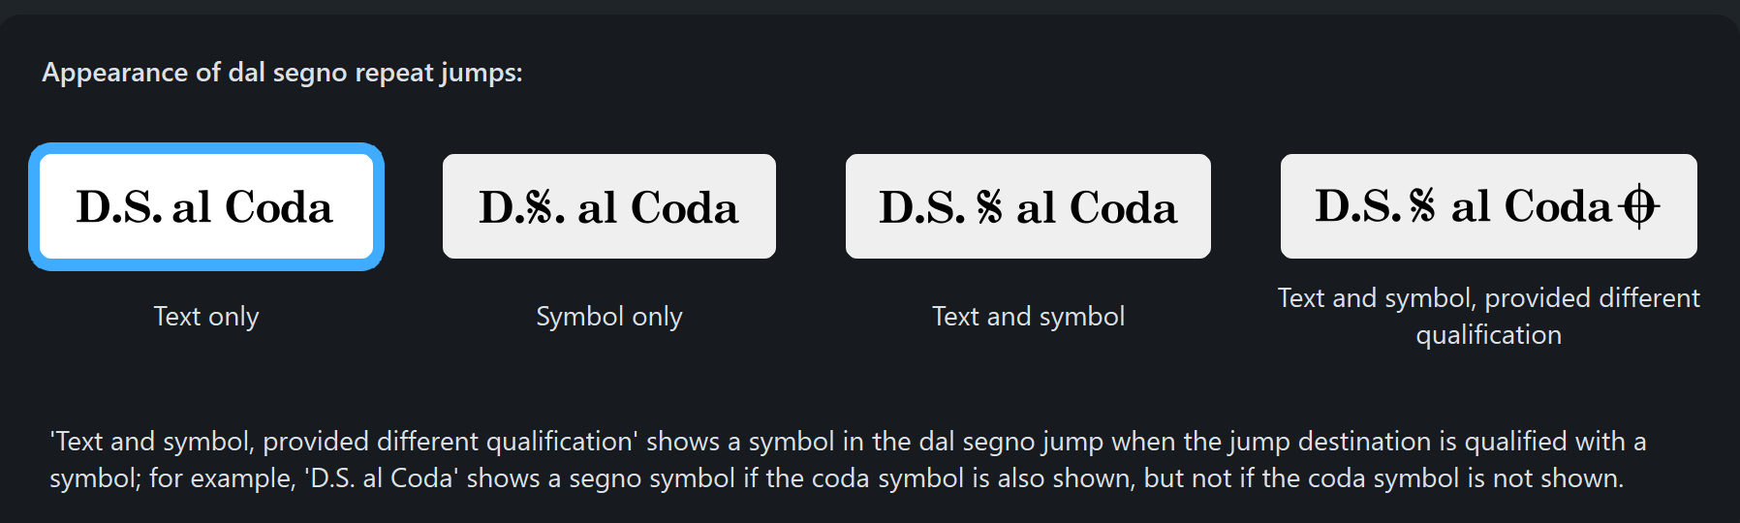Click the segno symbol in the third preview
This screenshot has height=523, width=1740.
pyautogui.click(x=989, y=207)
